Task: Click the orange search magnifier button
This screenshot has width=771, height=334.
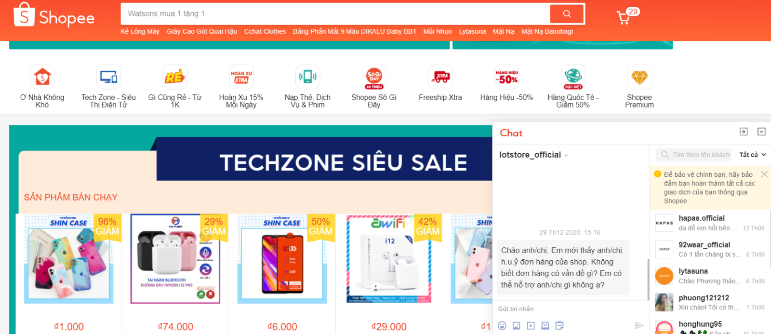Action: (567, 14)
